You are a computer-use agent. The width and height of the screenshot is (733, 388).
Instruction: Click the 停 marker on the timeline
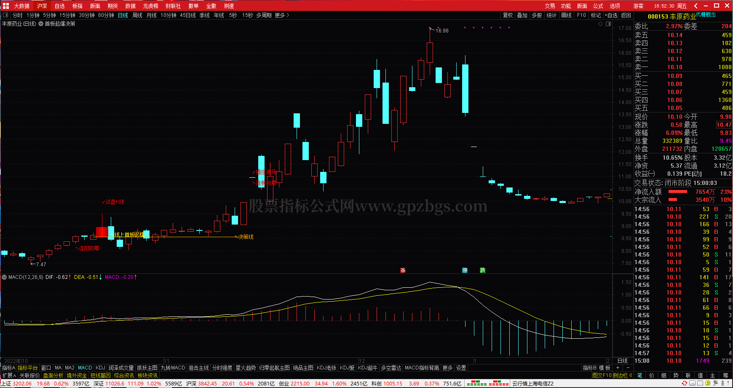point(465,270)
